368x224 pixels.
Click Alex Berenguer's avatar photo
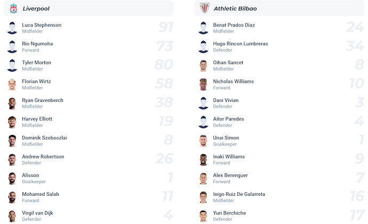click(x=203, y=178)
